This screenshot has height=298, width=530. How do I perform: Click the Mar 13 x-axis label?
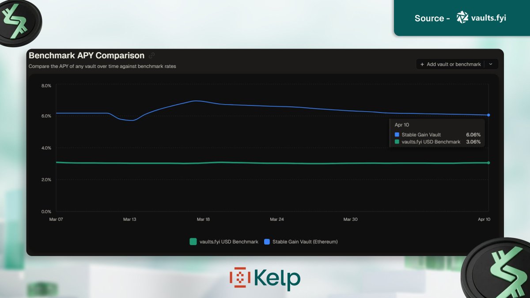pos(130,219)
